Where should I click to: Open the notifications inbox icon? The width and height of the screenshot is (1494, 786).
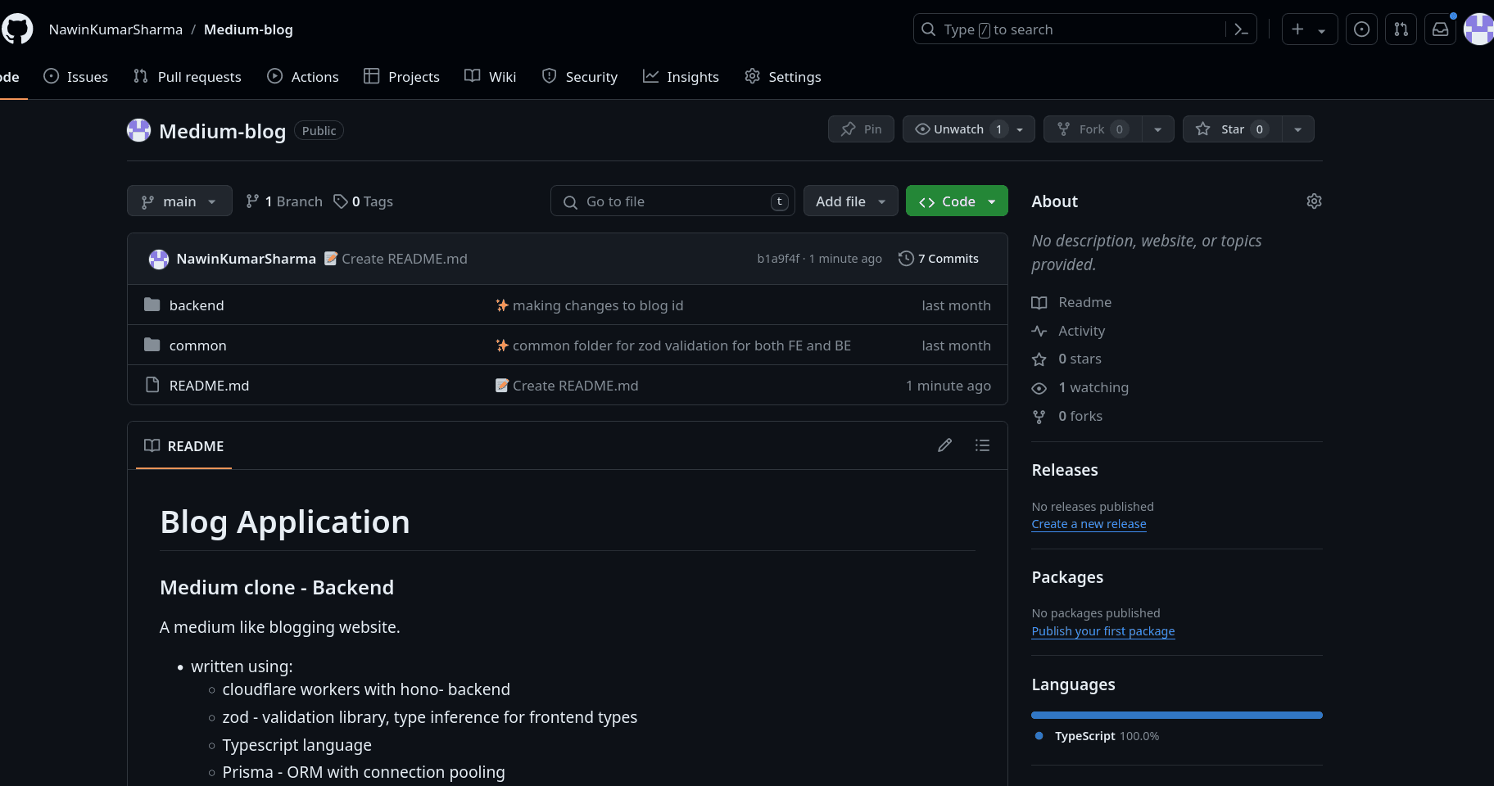(1440, 29)
